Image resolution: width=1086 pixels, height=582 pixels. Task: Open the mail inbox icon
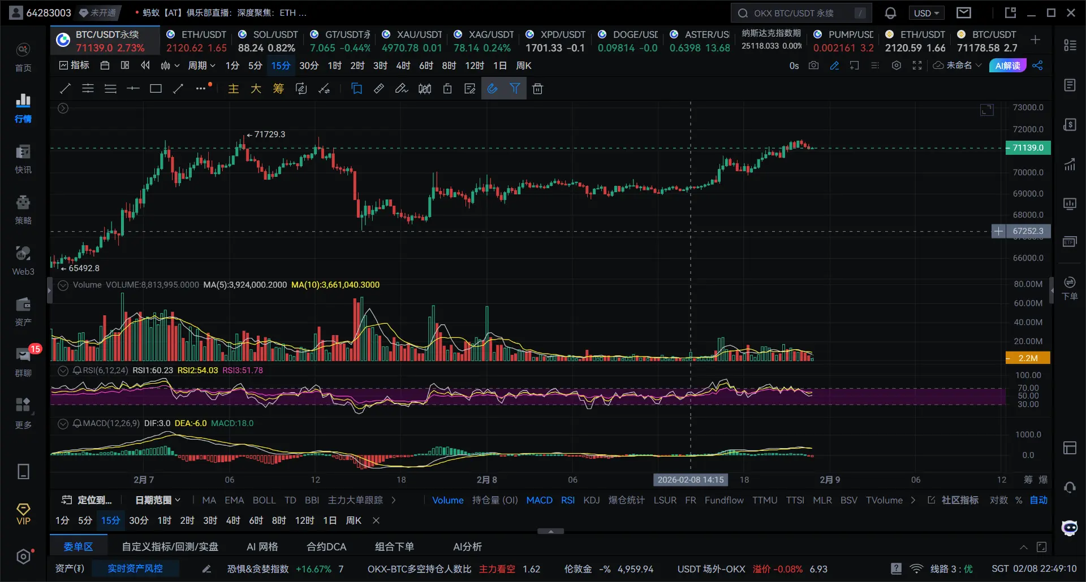point(964,12)
